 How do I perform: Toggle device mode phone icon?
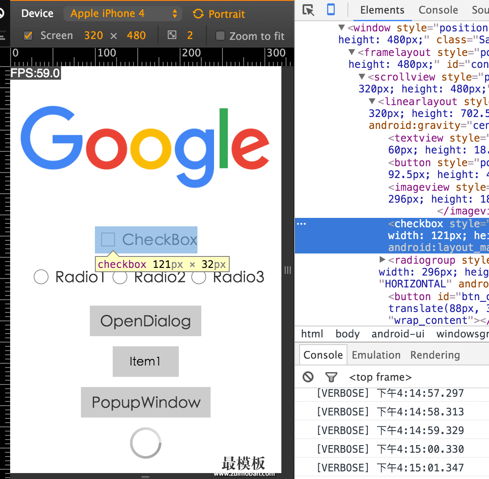(x=331, y=10)
